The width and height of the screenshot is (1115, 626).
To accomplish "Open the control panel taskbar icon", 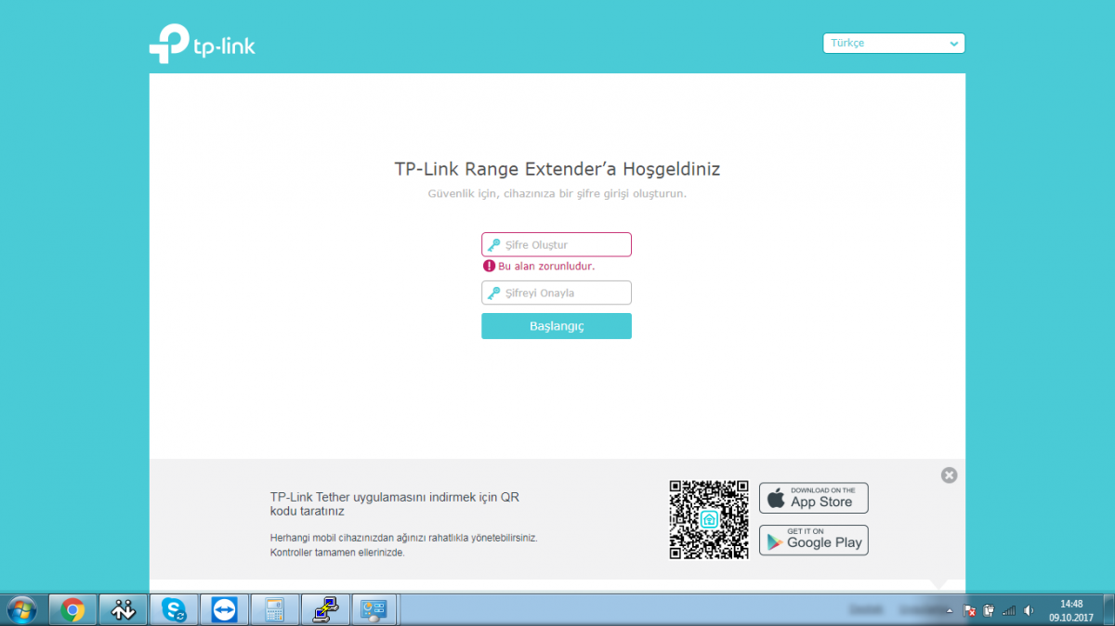I will tap(375, 610).
